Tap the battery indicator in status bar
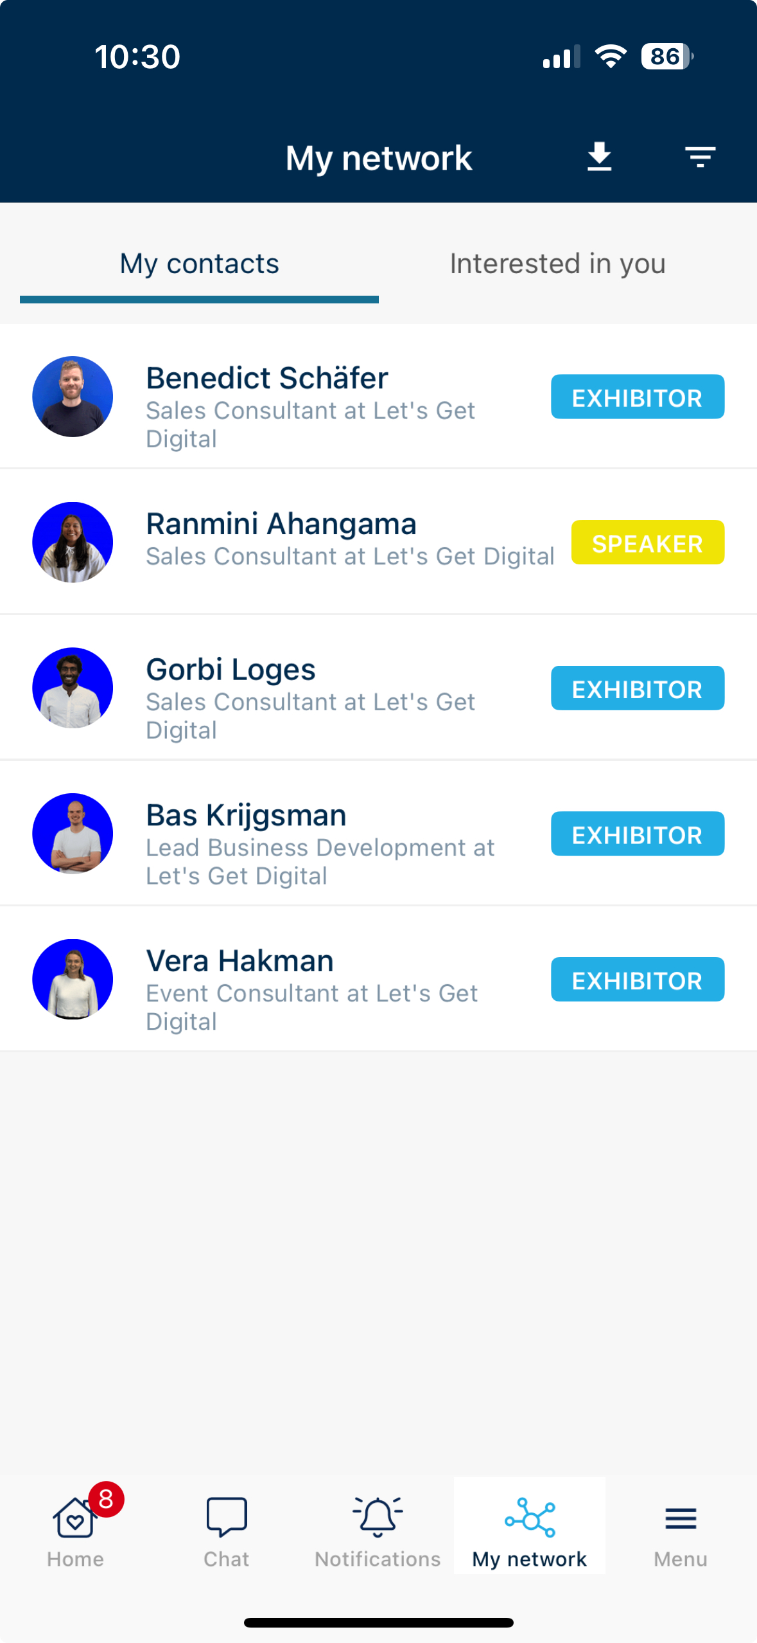The height and width of the screenshot is (1643, 757). tap(667, 57)
